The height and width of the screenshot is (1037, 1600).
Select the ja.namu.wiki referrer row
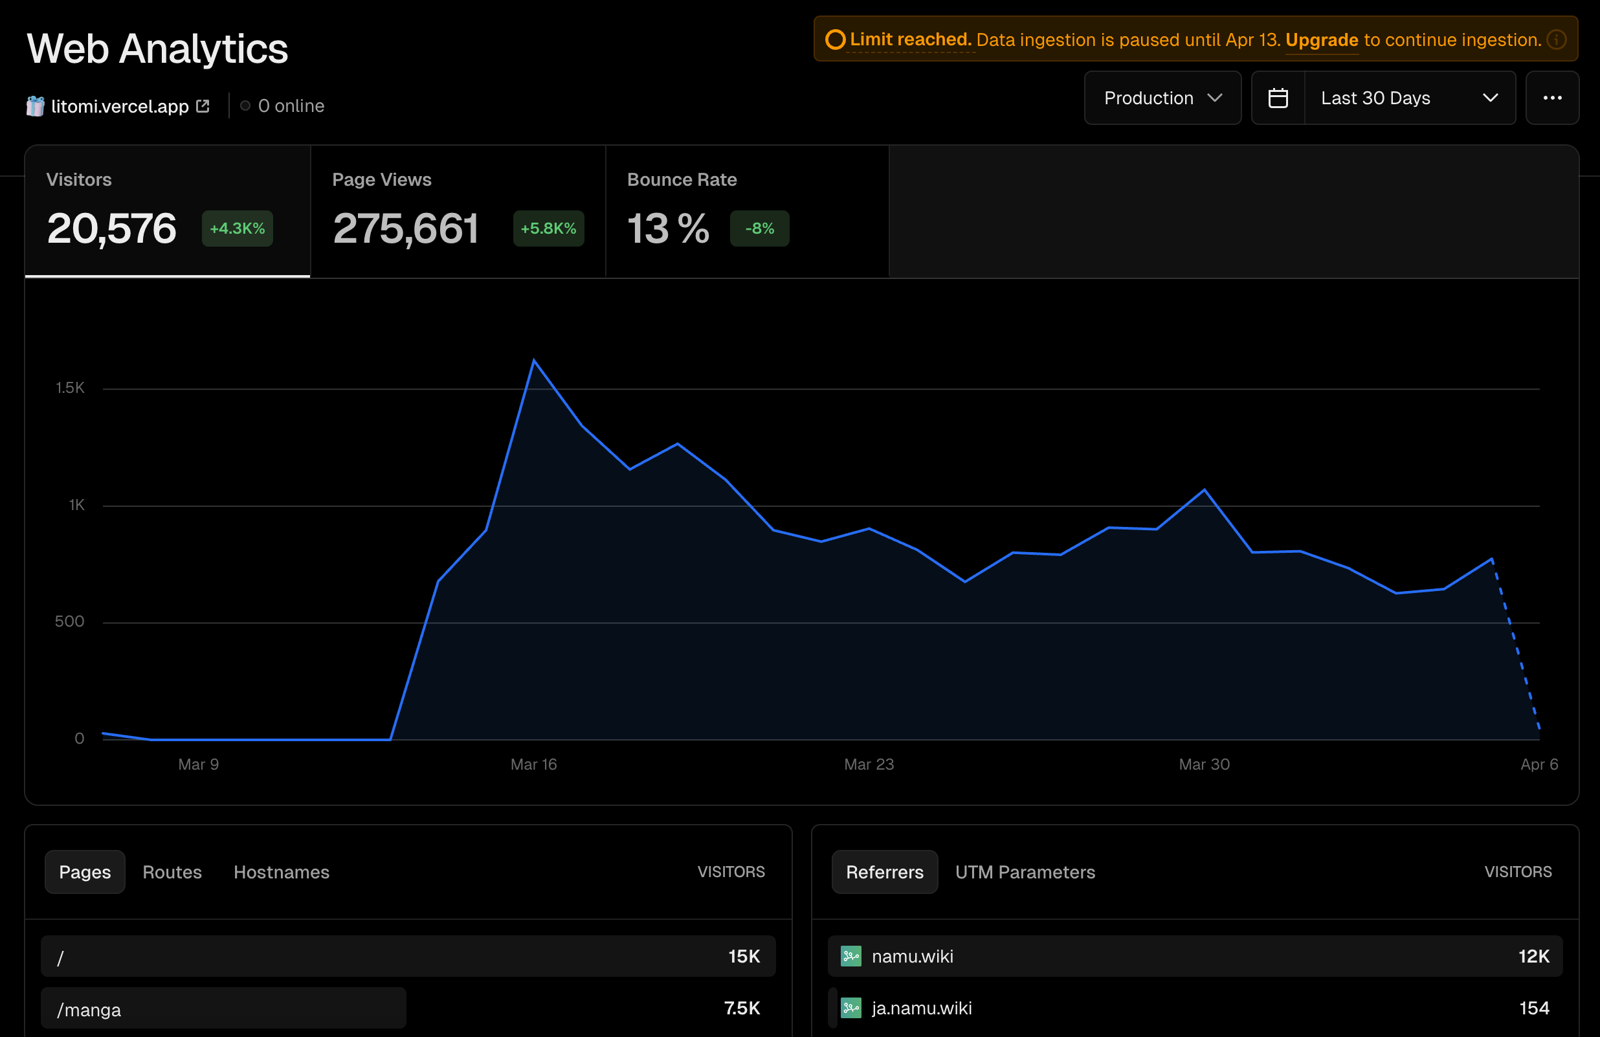[x=1195, y=1007]
